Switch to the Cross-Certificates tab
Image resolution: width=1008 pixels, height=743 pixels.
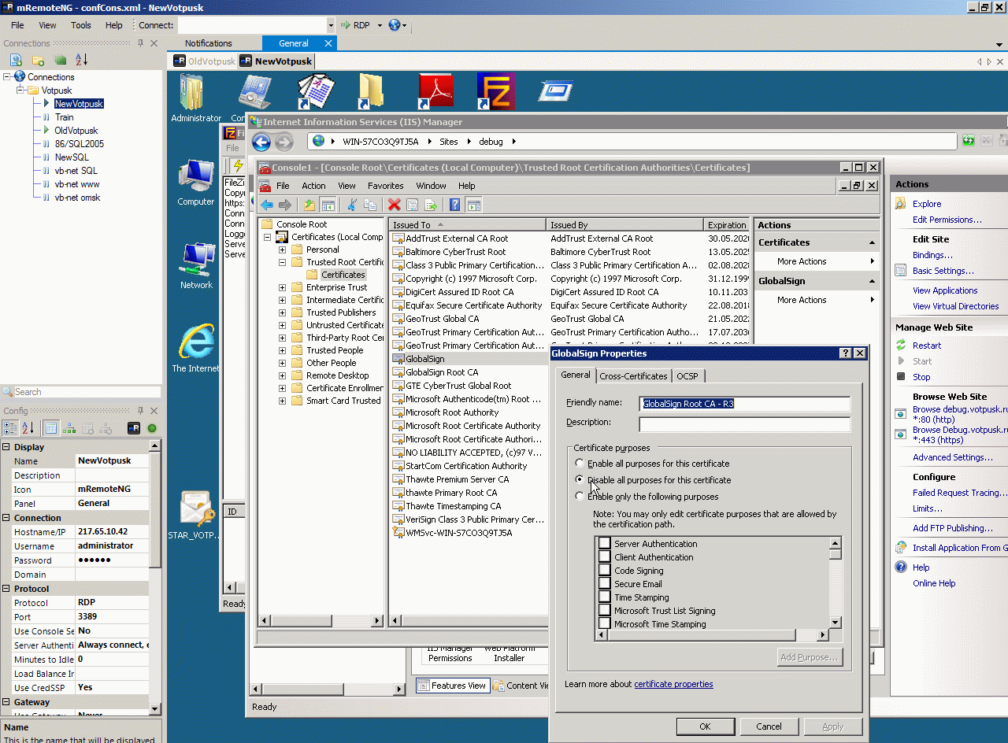click(x=634, y=376)
